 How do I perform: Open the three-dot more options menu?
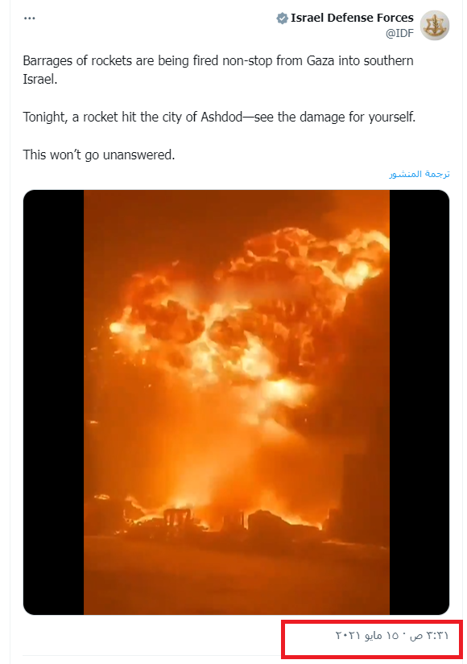(x=29, y=19)
